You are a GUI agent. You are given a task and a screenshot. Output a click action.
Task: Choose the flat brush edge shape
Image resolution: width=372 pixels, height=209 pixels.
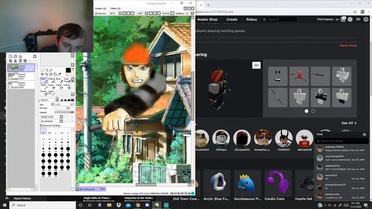tap(72, 100)
